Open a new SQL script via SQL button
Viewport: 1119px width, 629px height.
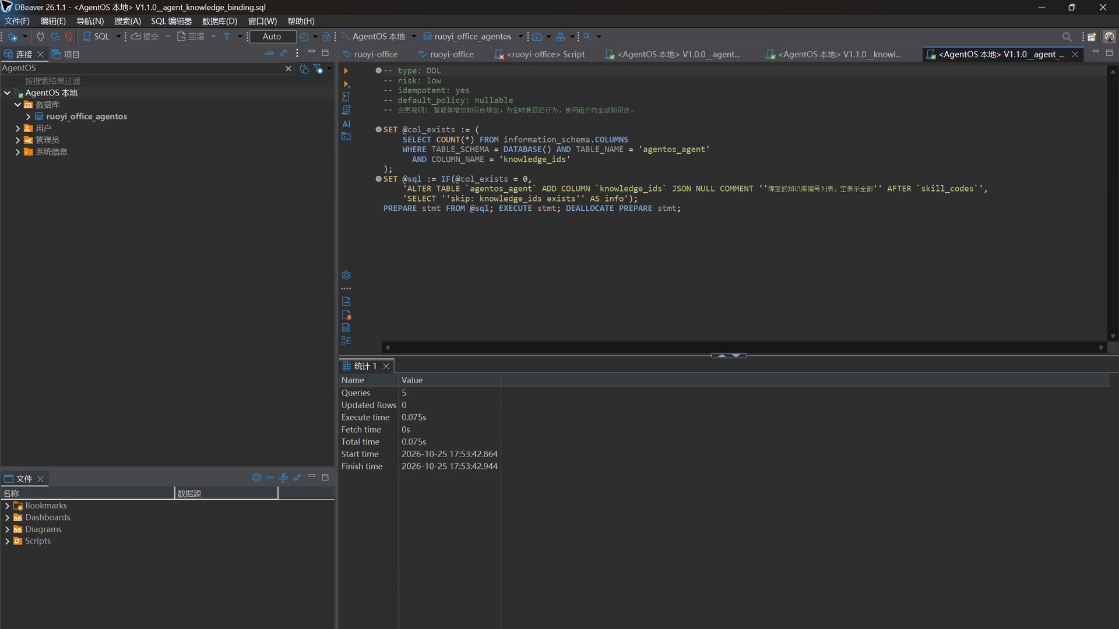tap(96, 36)
